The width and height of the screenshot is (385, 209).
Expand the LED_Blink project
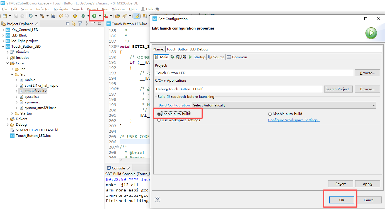(x=3, y=35)
